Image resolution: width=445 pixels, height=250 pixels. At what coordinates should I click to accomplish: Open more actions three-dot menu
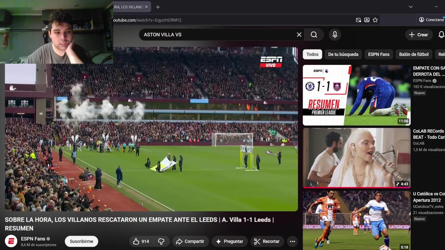[292, 241]
